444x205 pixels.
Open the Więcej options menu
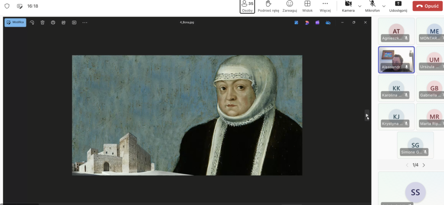pos(325,6)
